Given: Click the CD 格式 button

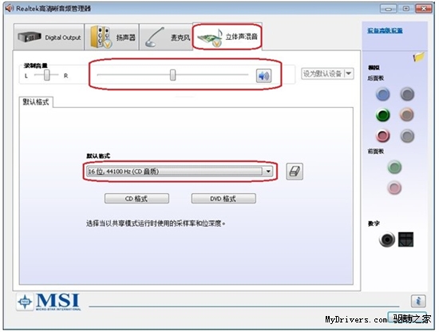Looking at the screenshot, I should (136, 199).
